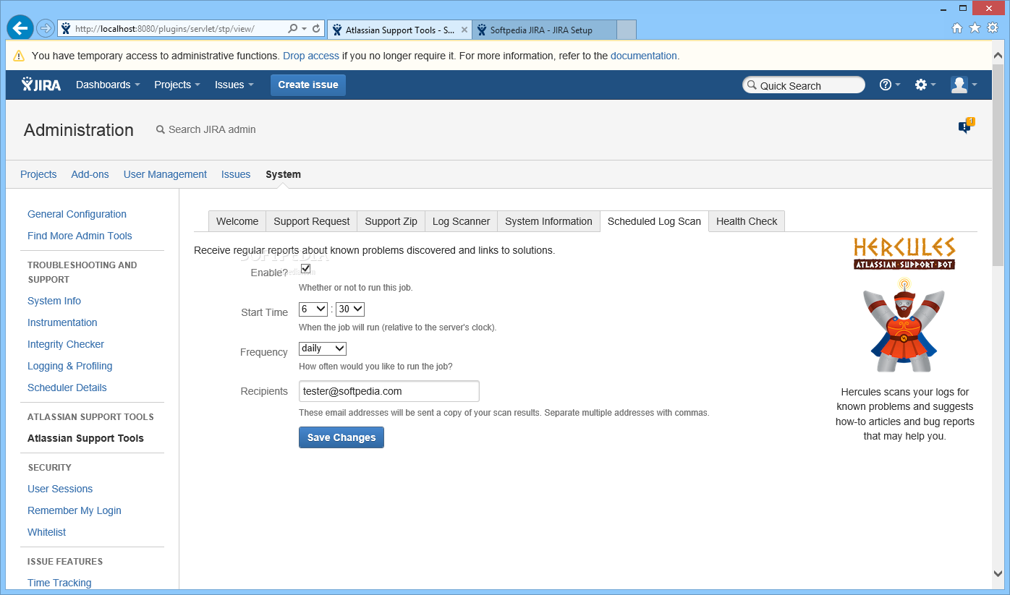Close the Atlassian Support Tools browser tab
Screen dimensions: 1010x595
point(464,30)
